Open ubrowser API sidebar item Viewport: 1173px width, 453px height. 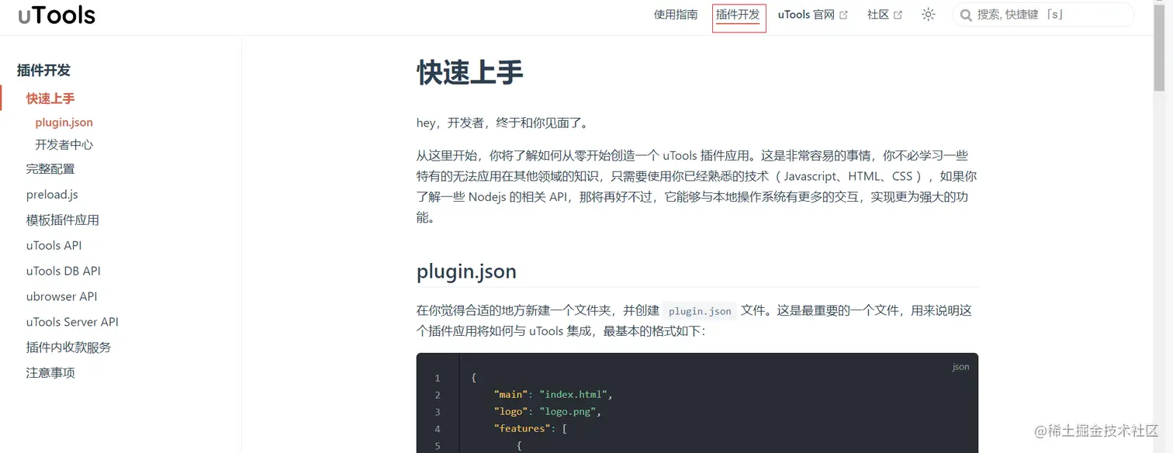coord(61,296)
